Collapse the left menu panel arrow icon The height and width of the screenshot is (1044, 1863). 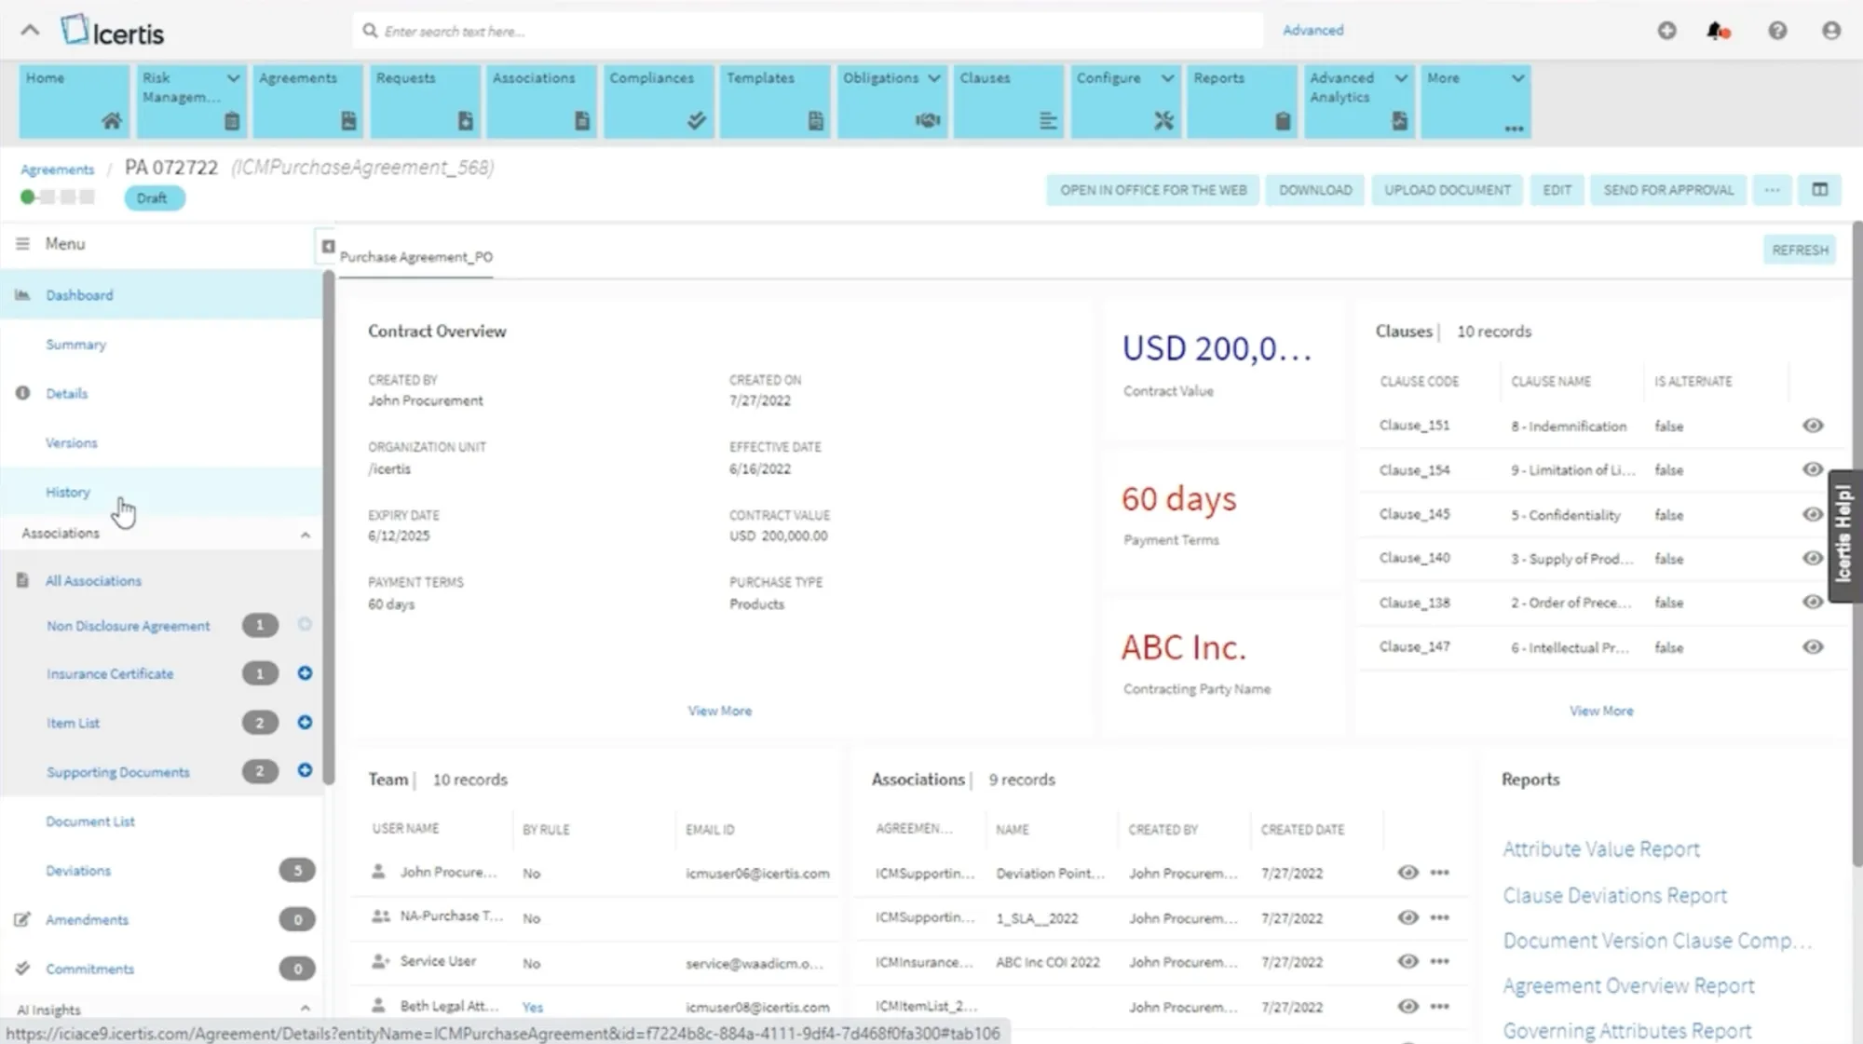pos(328,247)
